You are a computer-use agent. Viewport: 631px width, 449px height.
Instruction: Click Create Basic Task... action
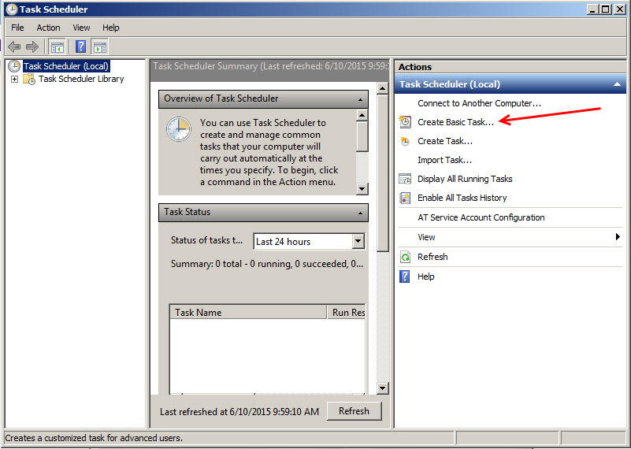point(455,122)
